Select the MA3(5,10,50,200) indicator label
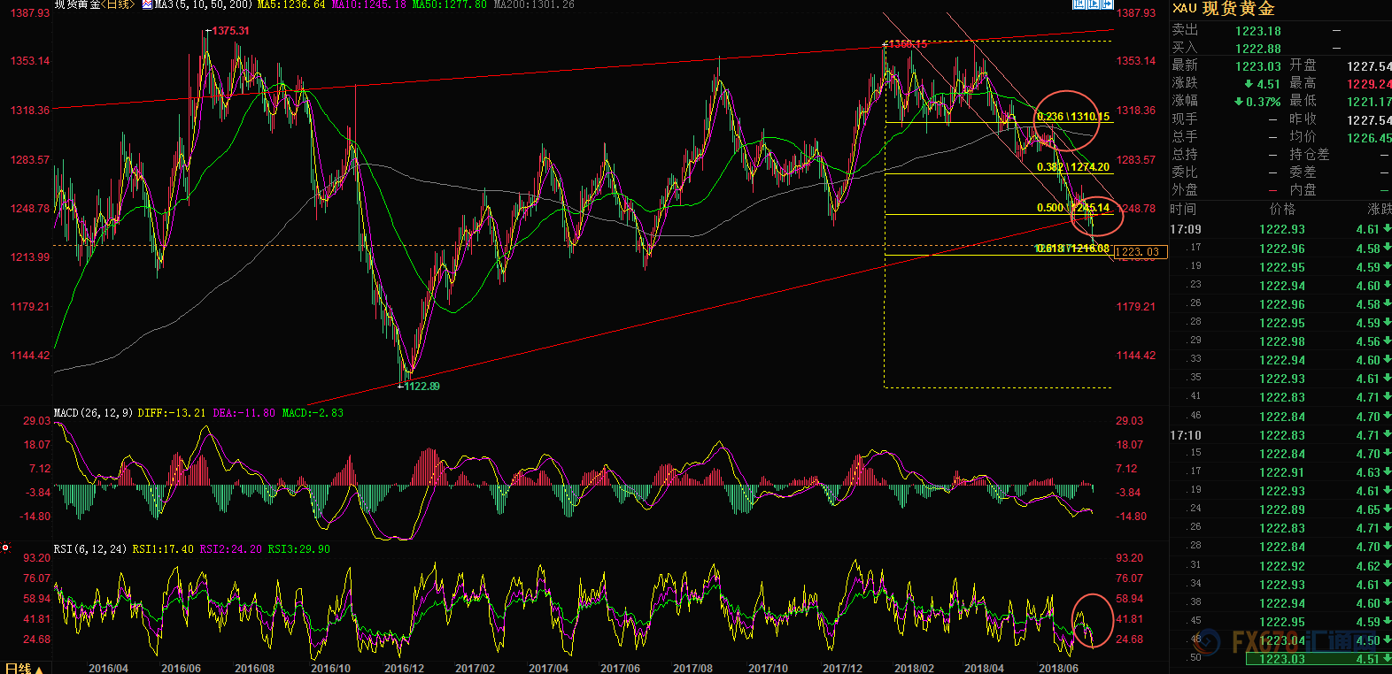Screen dimensions: 1392x674 click(204, 4)
